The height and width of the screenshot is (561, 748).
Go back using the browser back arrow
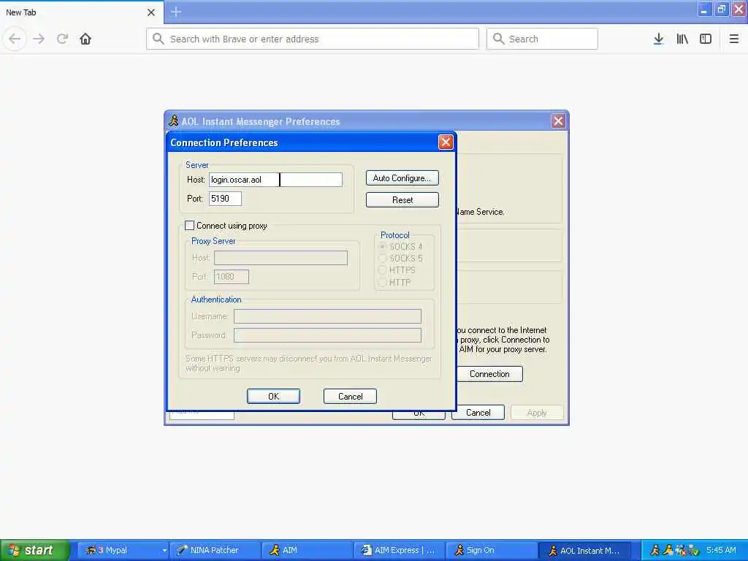(x=15, y=39)
